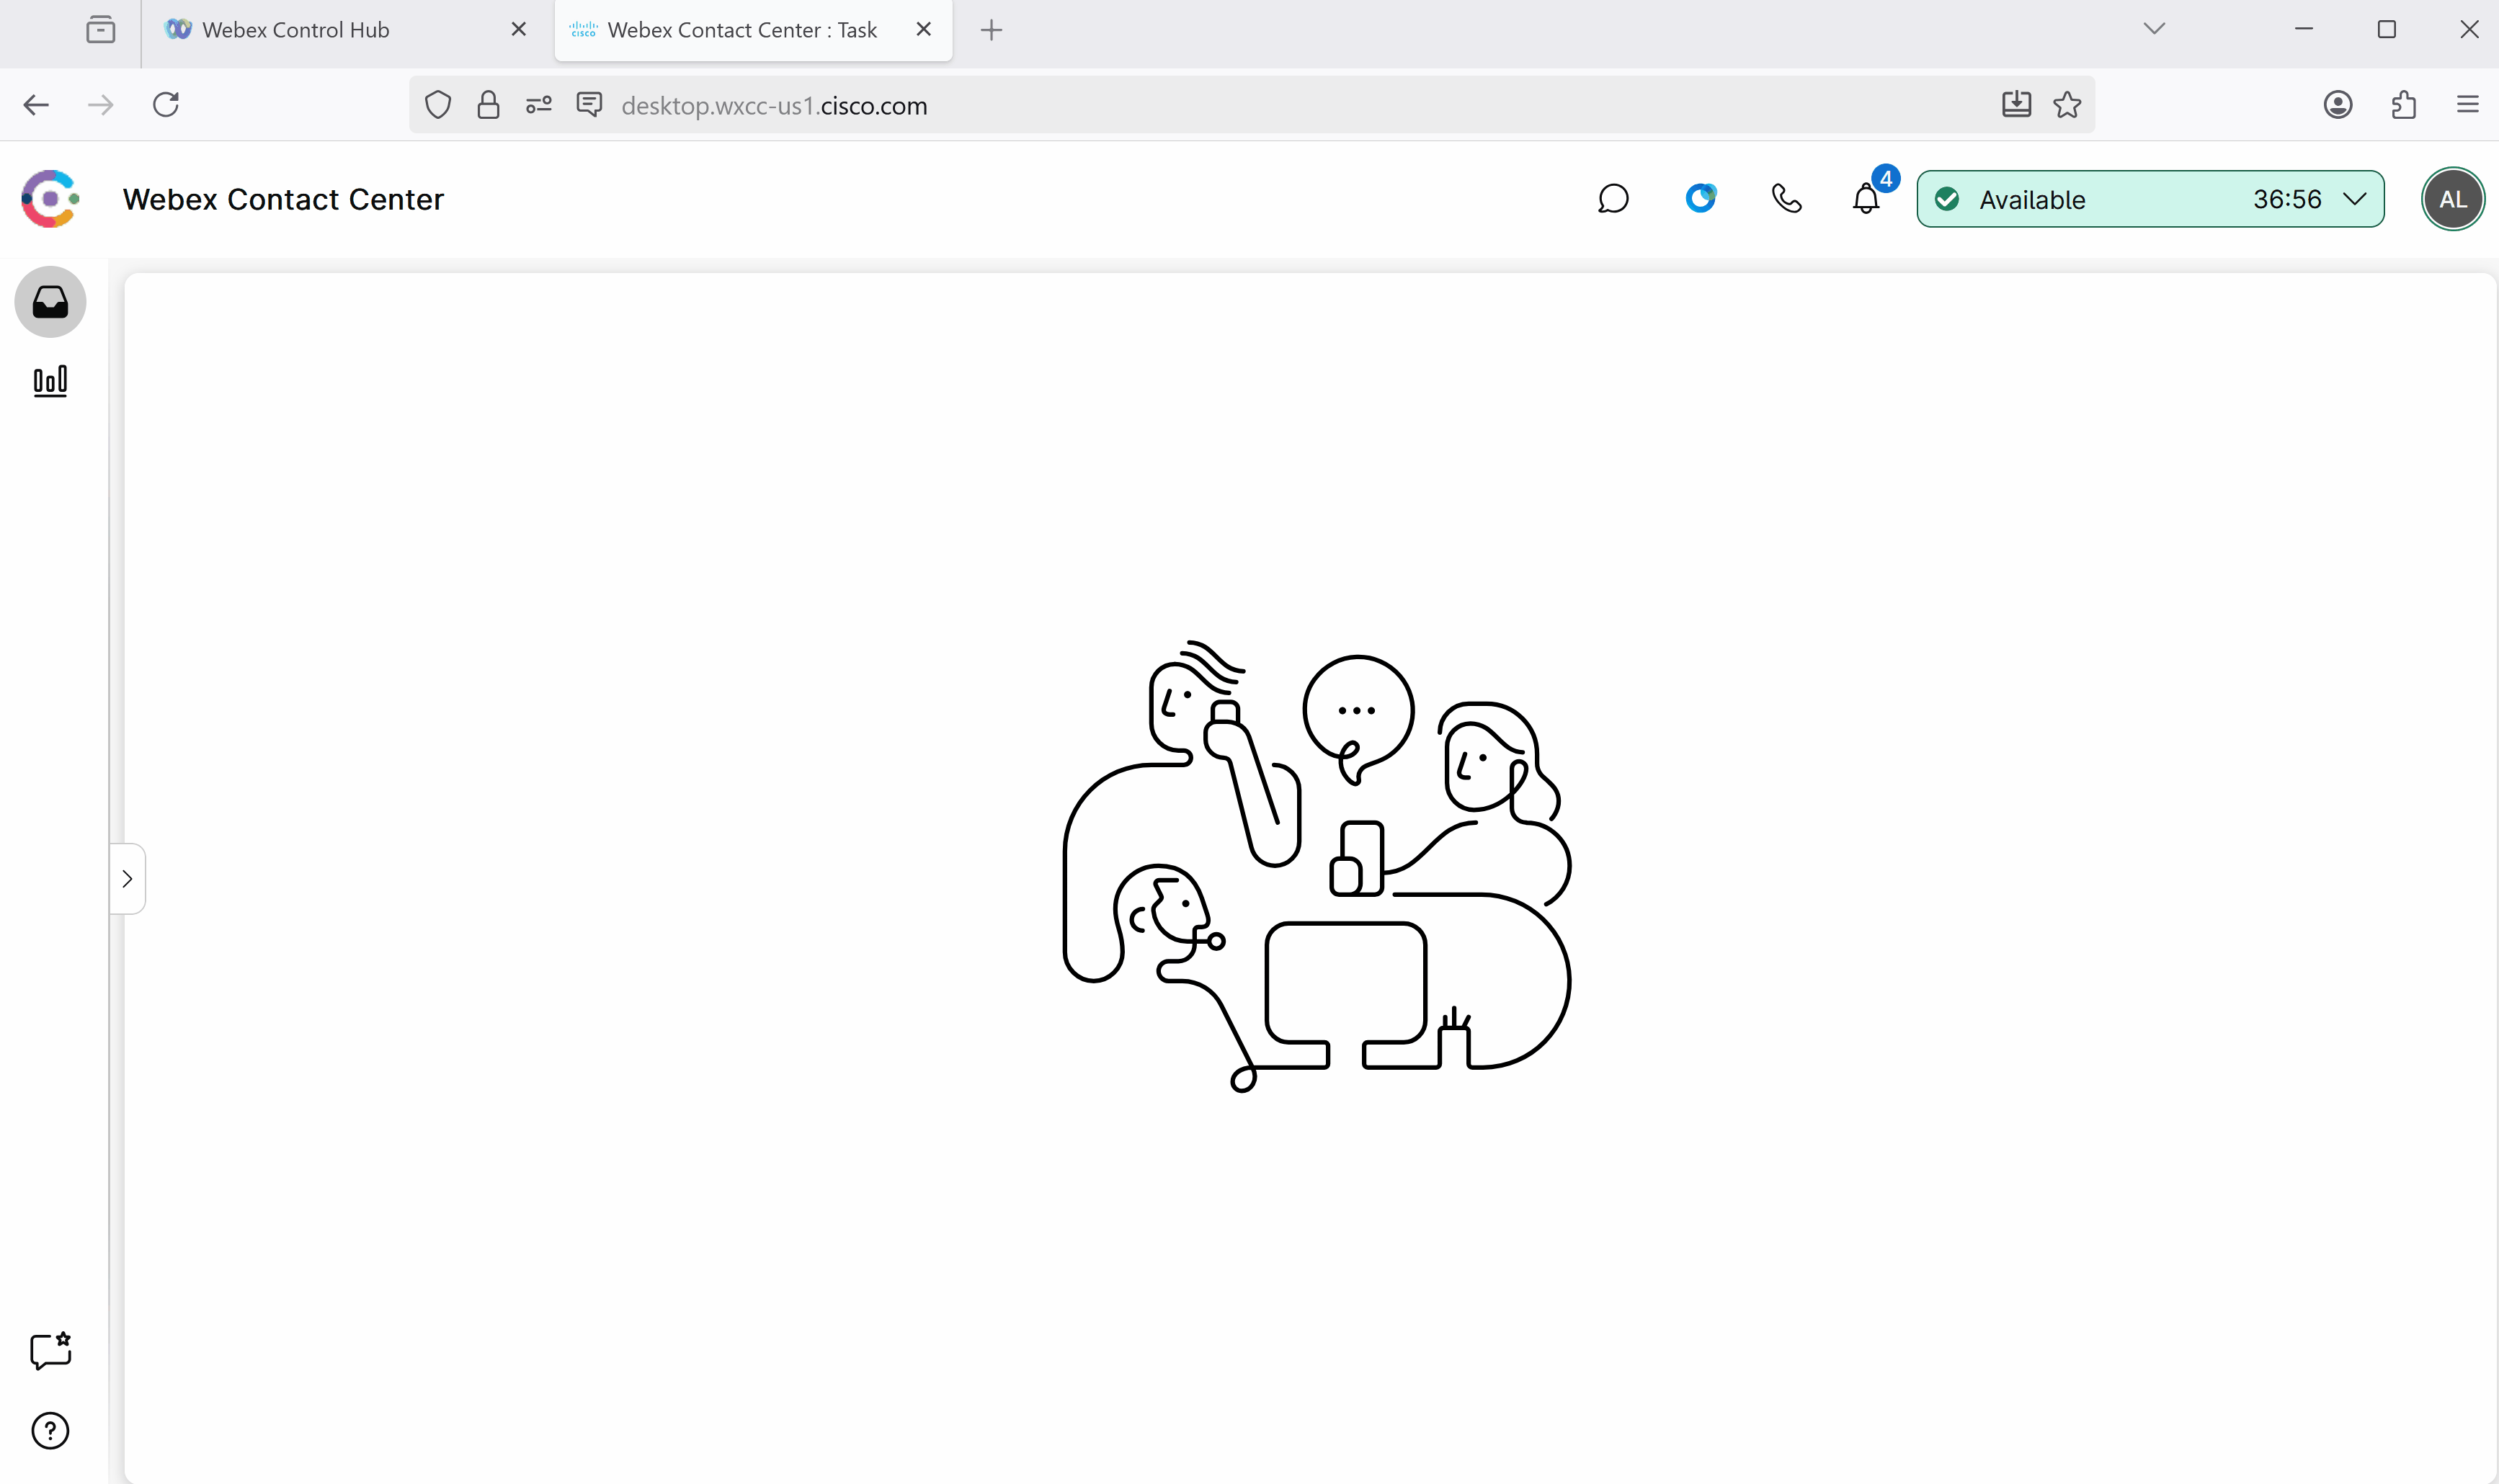
Task: Click the Webex Contact Center logo
Action: pyautogui.click(x=50, y=199)
